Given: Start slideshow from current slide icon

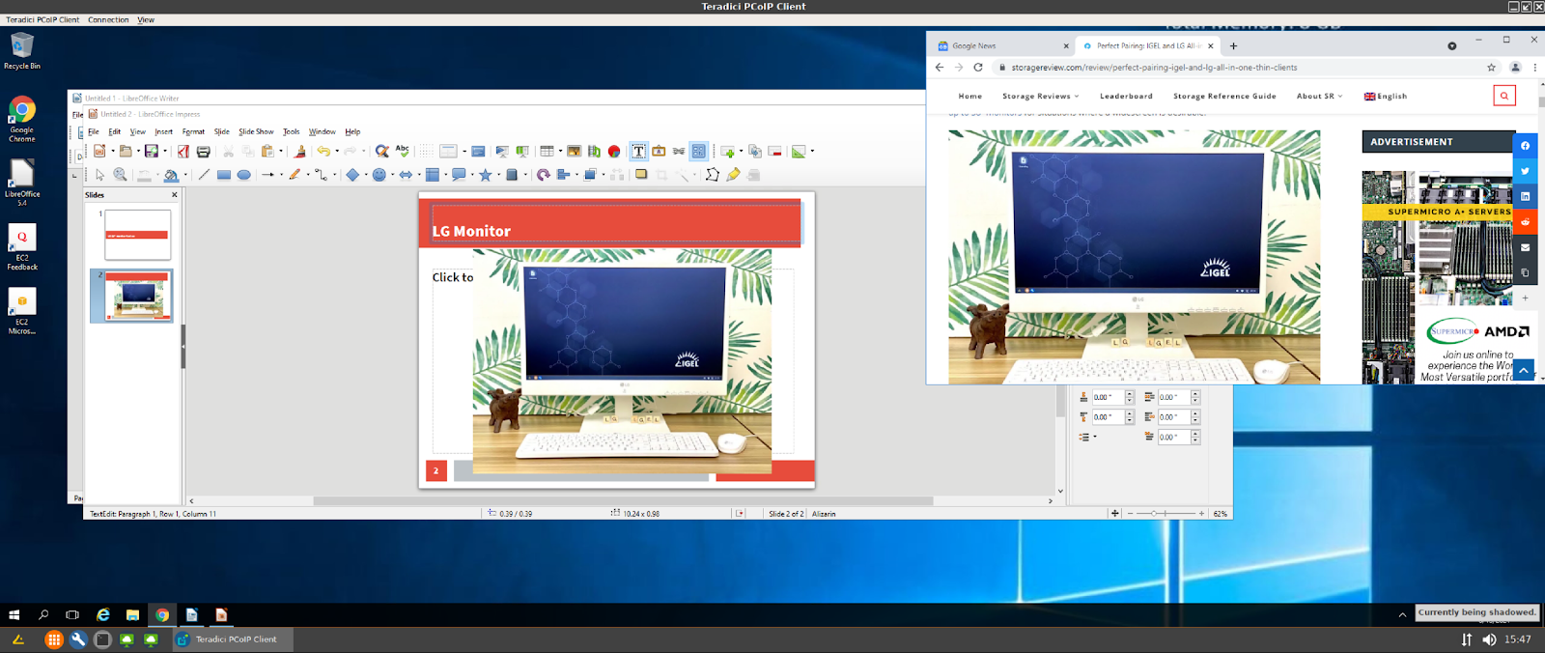Looking at the screenshot, I should (522, 151).
